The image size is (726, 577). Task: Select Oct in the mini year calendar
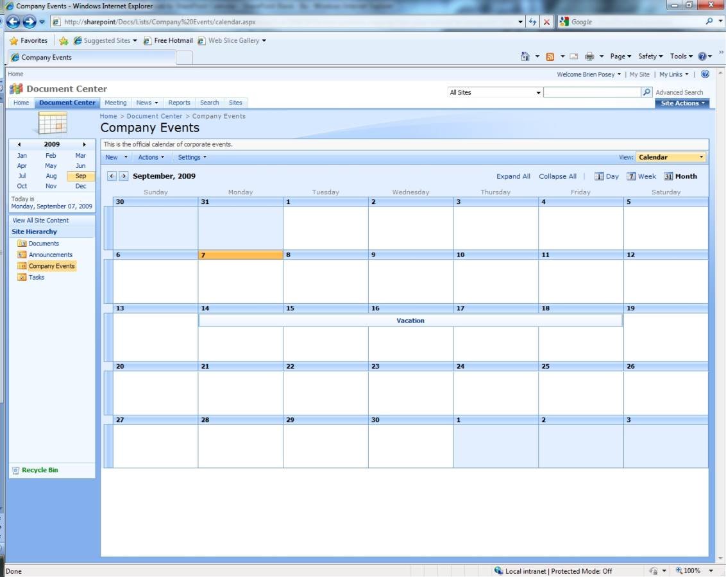point(22,186)
